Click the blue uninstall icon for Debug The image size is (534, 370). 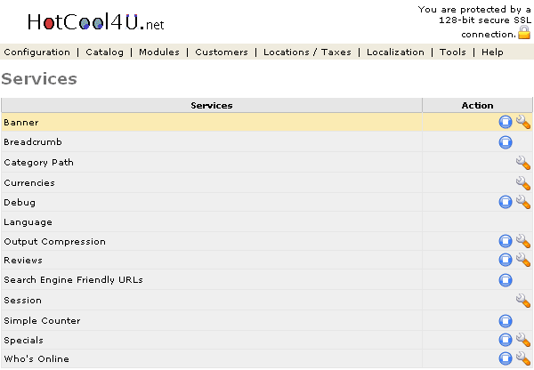tap(506, 203)
